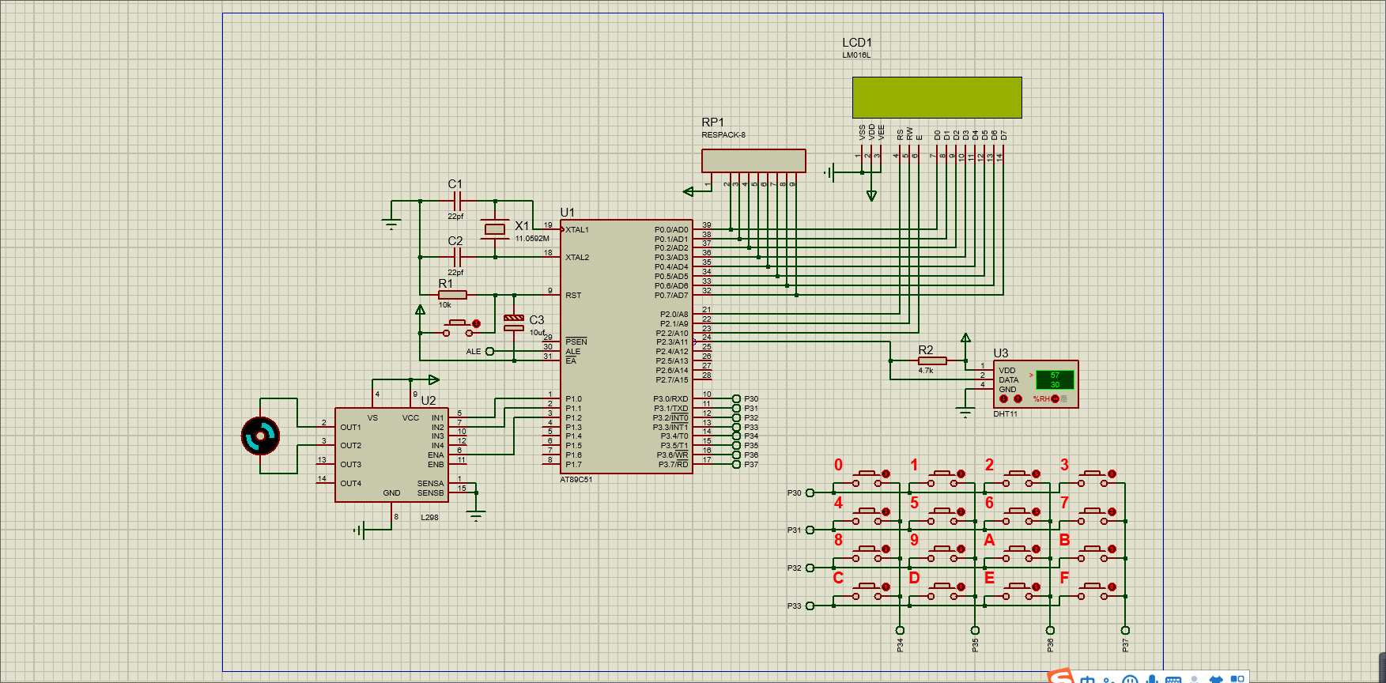Select the X1 crystal oscillator

pos(495,229)
